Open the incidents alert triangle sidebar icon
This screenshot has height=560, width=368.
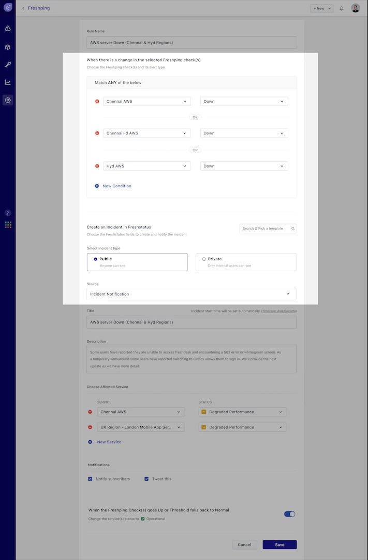pyautogui.click(x=8, y=29)
